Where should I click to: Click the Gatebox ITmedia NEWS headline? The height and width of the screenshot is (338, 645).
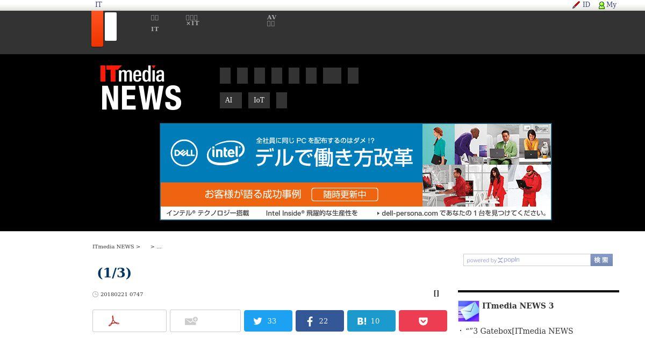[x=519, y=331]
